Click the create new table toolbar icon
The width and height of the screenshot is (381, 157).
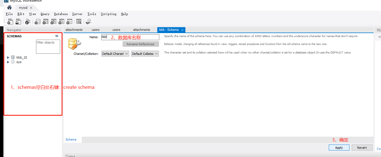tap(45, 21)
